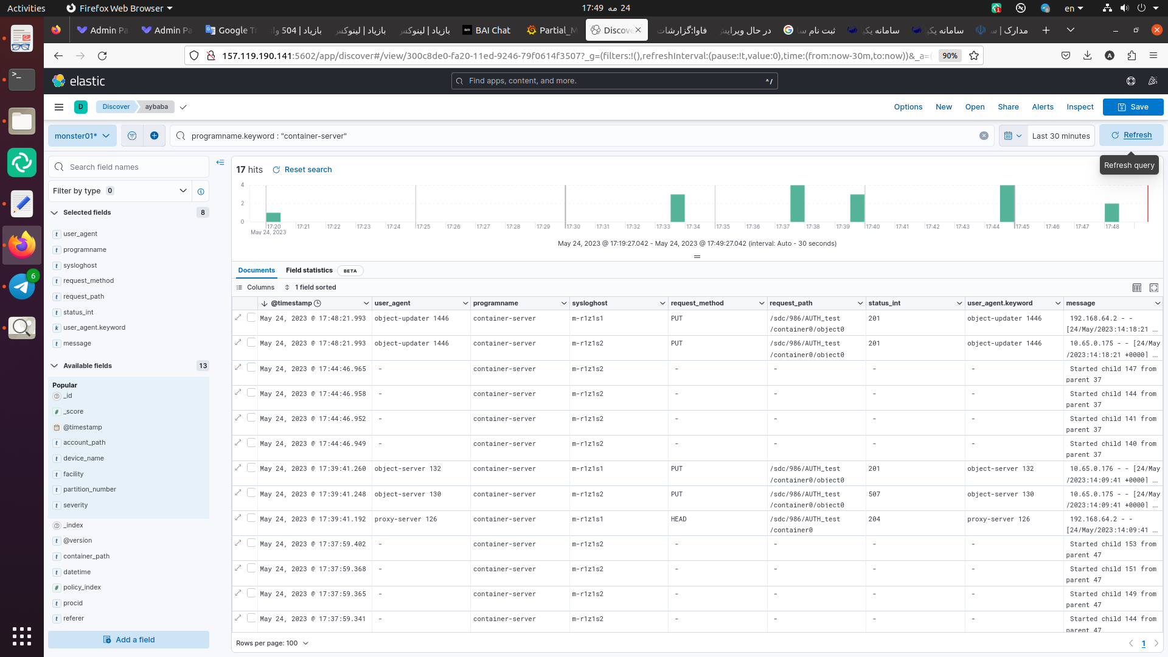Open the saved query filter menu icon
Image resolution: width=1168 pixels, height=657 pixels.
pos(132,136)
